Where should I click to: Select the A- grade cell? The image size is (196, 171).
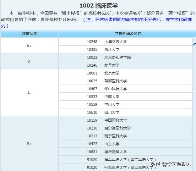[30, 93]
